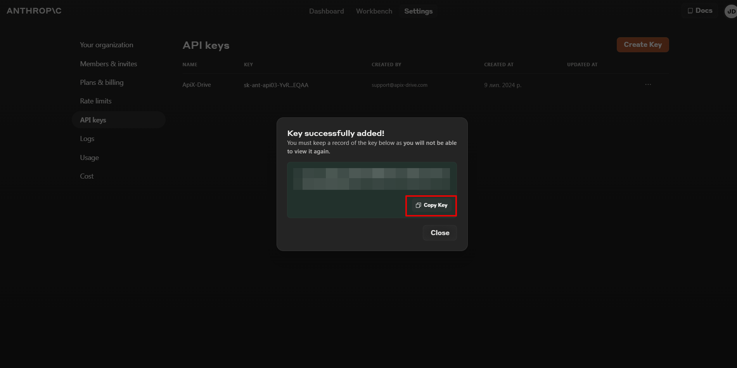Switch to the Dashboard tab
This screenshot has width=737, height=368.
click(327, 11)
